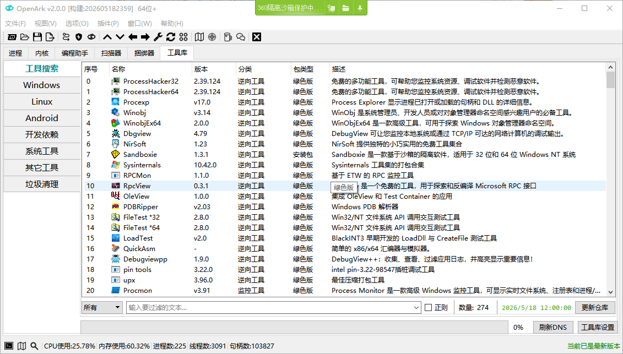Open the 窗口(W) menu
Viewport: 623px width, 354px height.
click(x=139, y=24)
